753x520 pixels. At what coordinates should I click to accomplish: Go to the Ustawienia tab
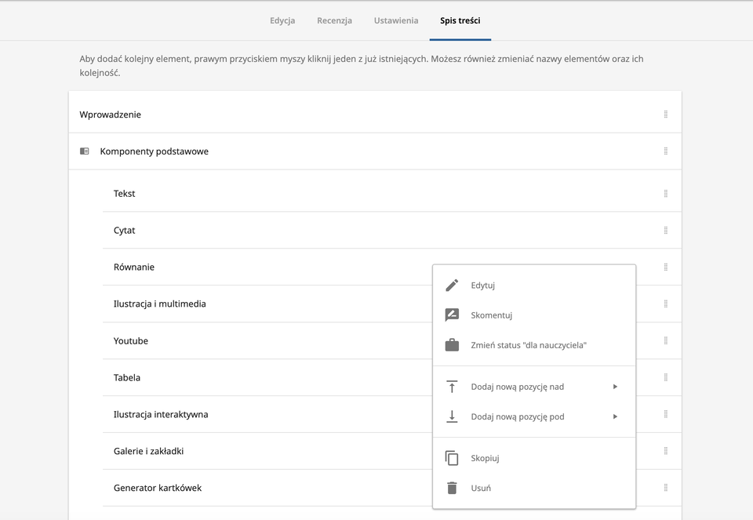pos(396,20)
